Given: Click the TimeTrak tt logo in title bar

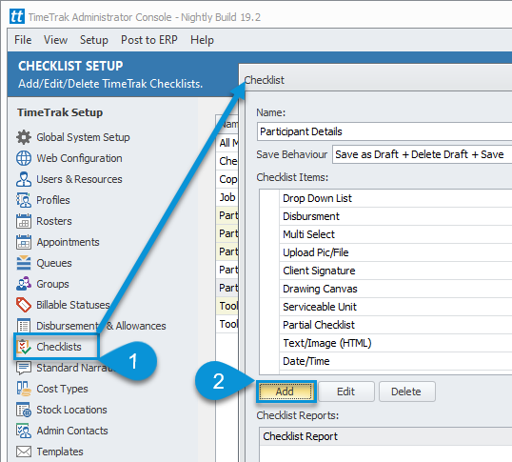Looking at the screenshot, I should pos(16,16).
